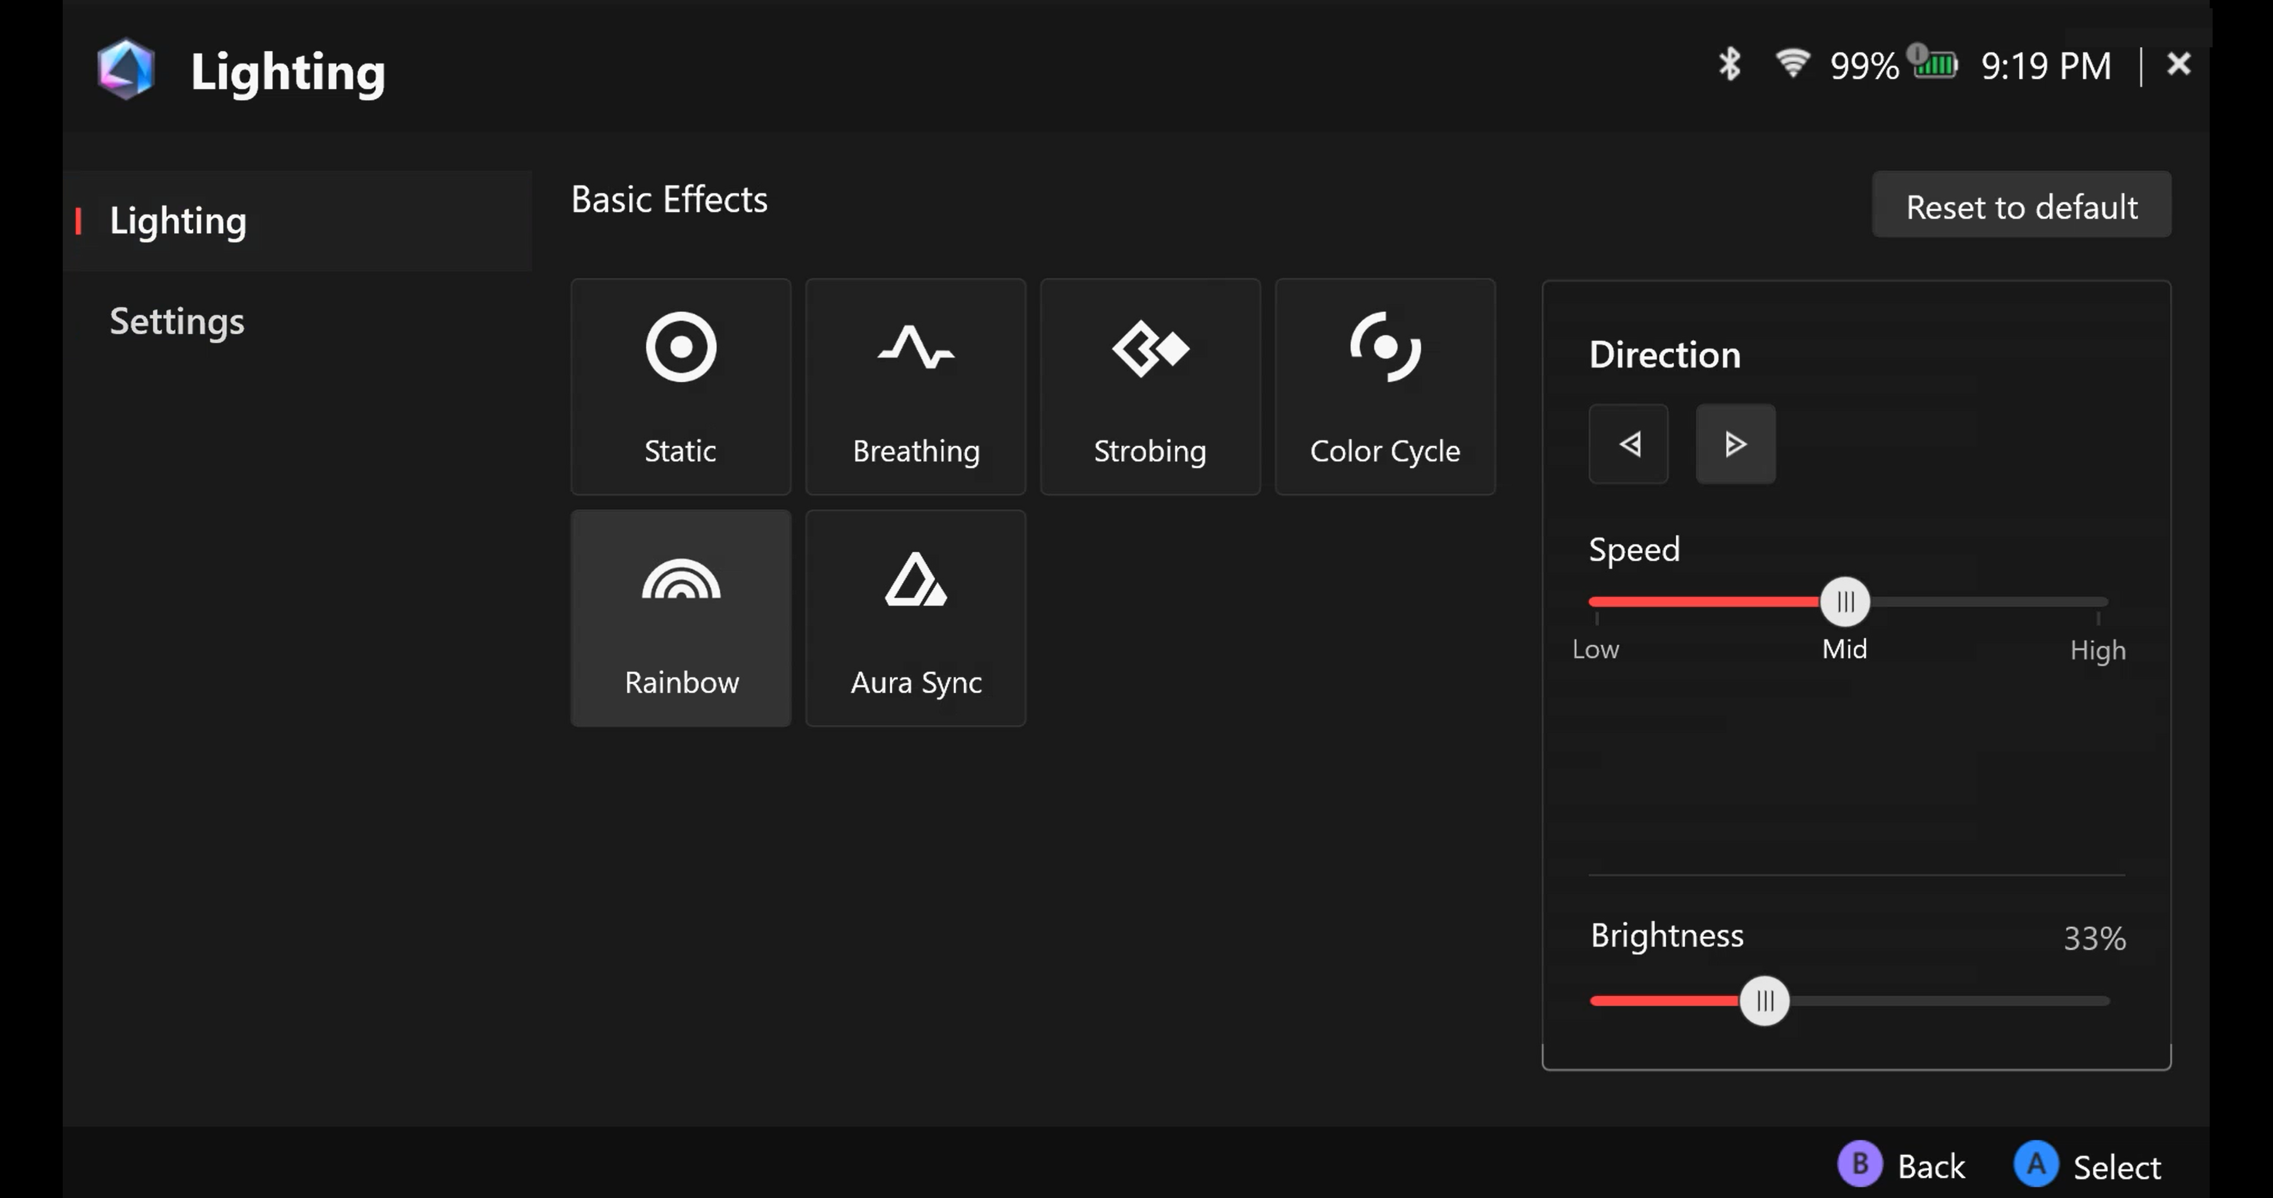The width and height of the screenshot is (2273, 1198).
Task: Click the battery indicator icon
Action: (1935, 65)
